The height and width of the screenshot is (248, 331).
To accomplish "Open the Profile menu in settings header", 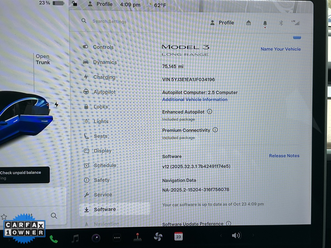I will click(222, 23).
